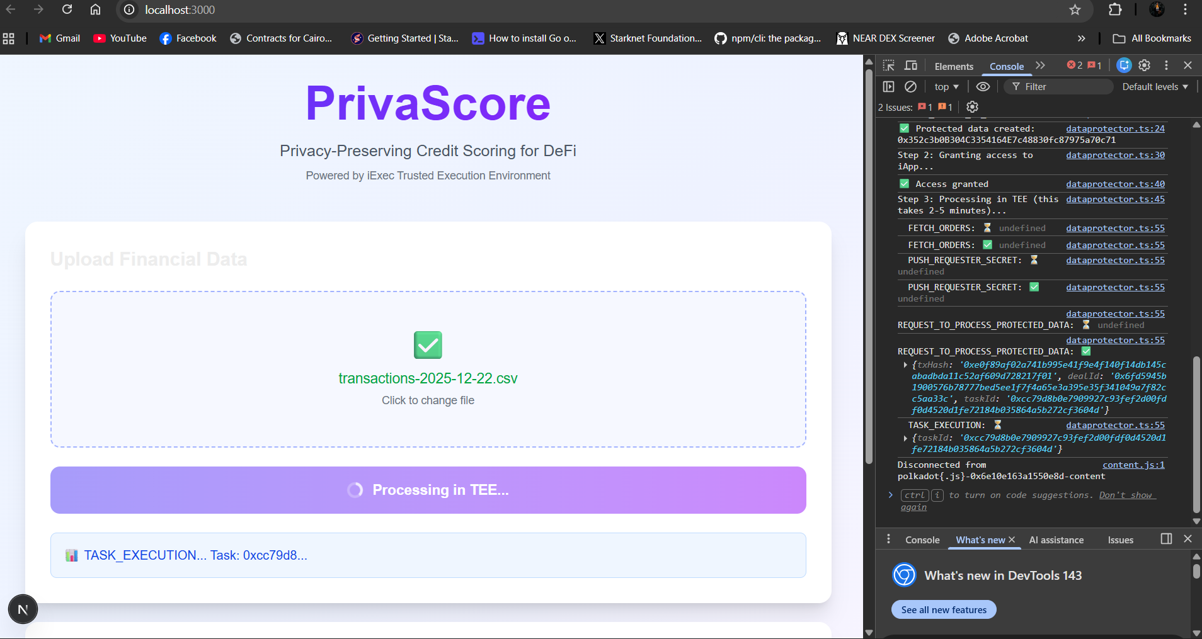Click See all new features button
Screen dimensions: 1202x639
coord(944,609)
